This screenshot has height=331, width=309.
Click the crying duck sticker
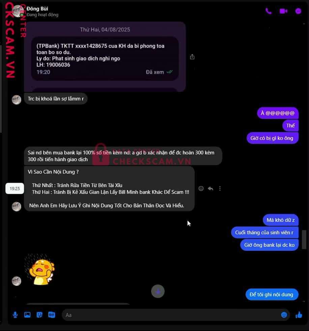click(x=39, y=269)
